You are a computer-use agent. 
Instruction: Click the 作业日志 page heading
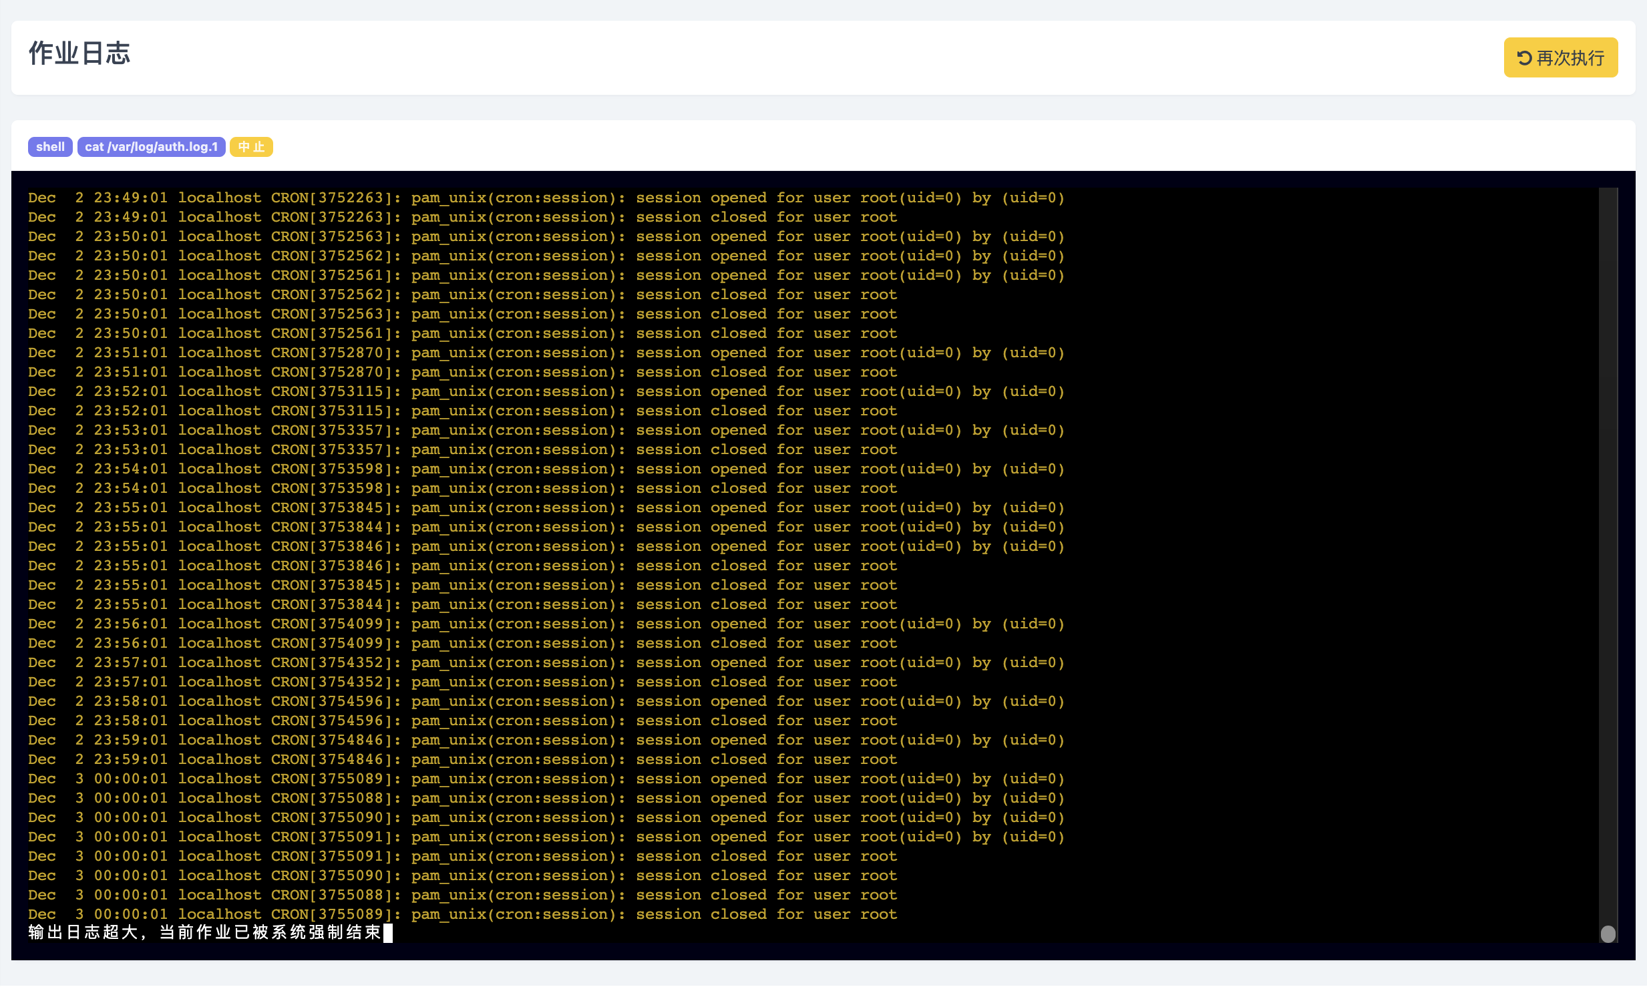[79, 53]
